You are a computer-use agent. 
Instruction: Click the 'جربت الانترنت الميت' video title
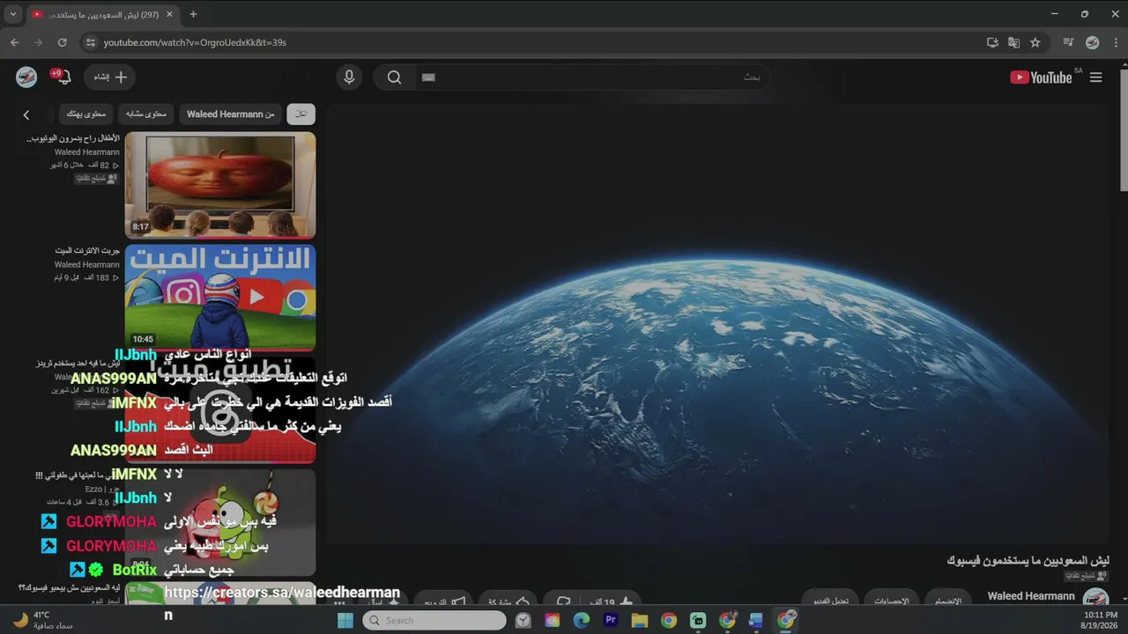[87, 251]
